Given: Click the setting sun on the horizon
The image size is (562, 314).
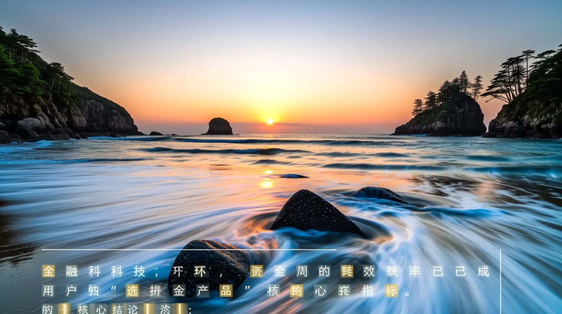Looking at the screenshot, I should point(270,121).
